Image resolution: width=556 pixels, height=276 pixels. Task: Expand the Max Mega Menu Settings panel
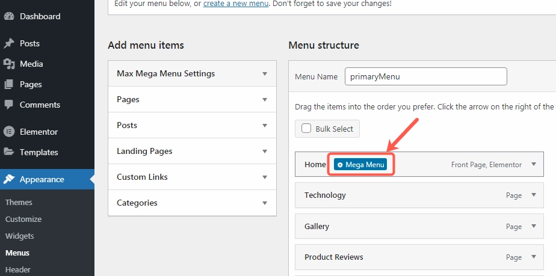click(265, 74)
